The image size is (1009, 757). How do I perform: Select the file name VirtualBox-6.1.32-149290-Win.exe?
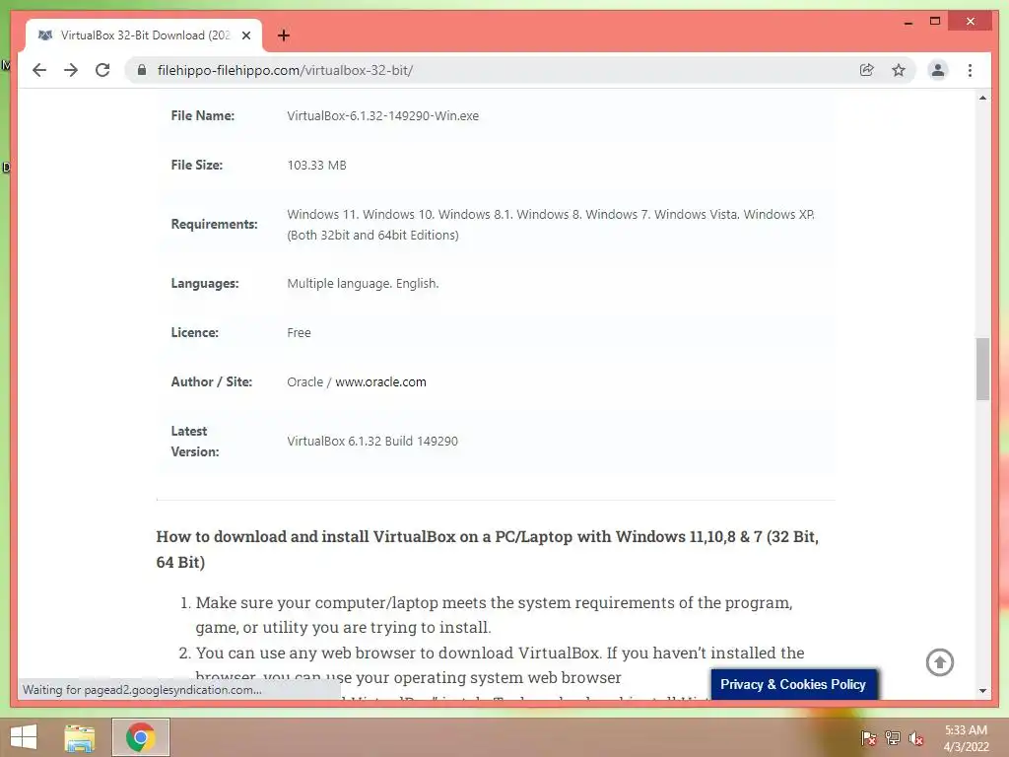[383, 116]
